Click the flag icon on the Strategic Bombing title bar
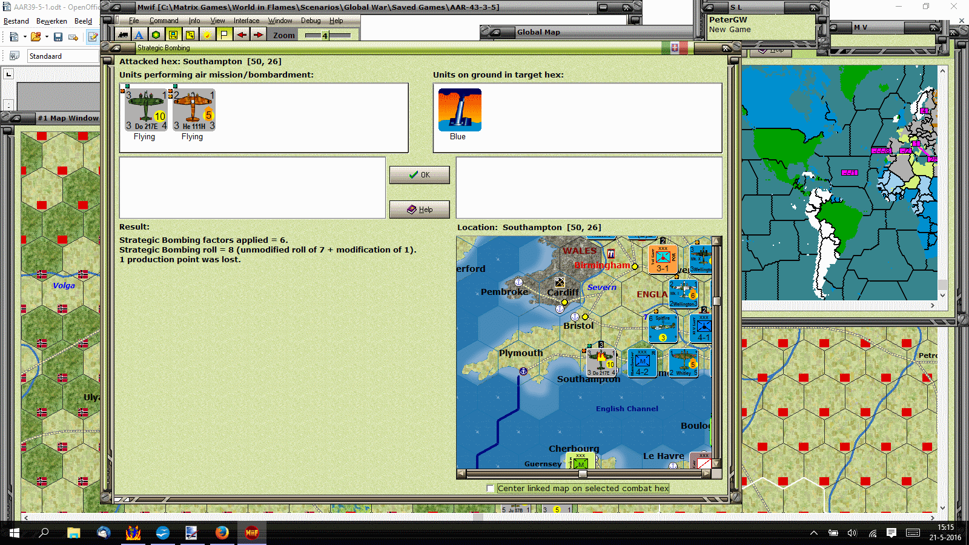 (x=674, y=47)
